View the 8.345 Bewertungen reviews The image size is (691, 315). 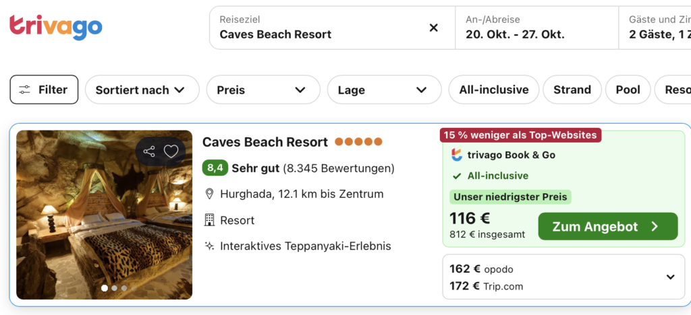339,169
